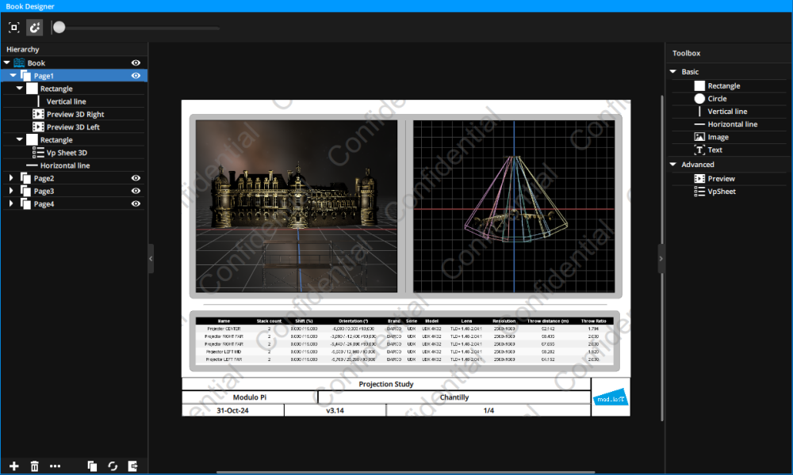Click the 1/4 page number cell
793x475 pixels.
click(x=488, y=410)
